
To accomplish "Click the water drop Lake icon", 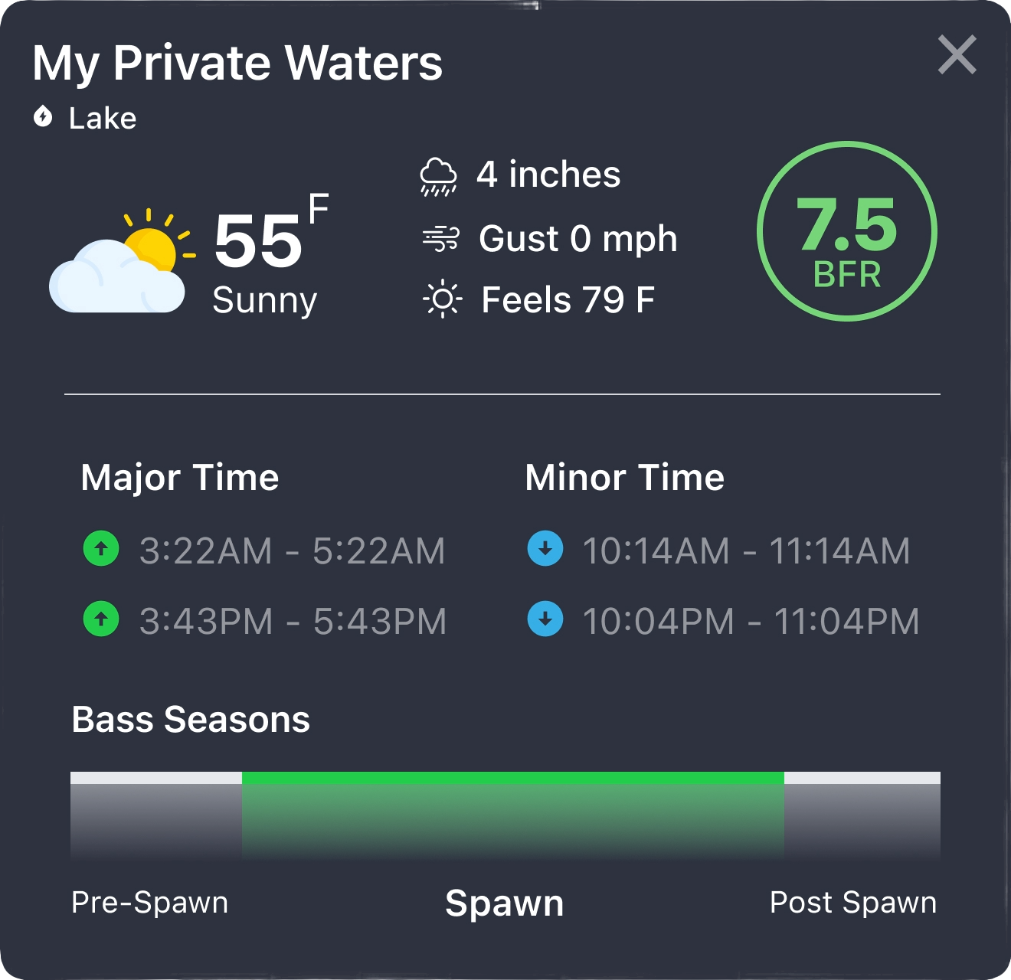I will click(43, 116).
